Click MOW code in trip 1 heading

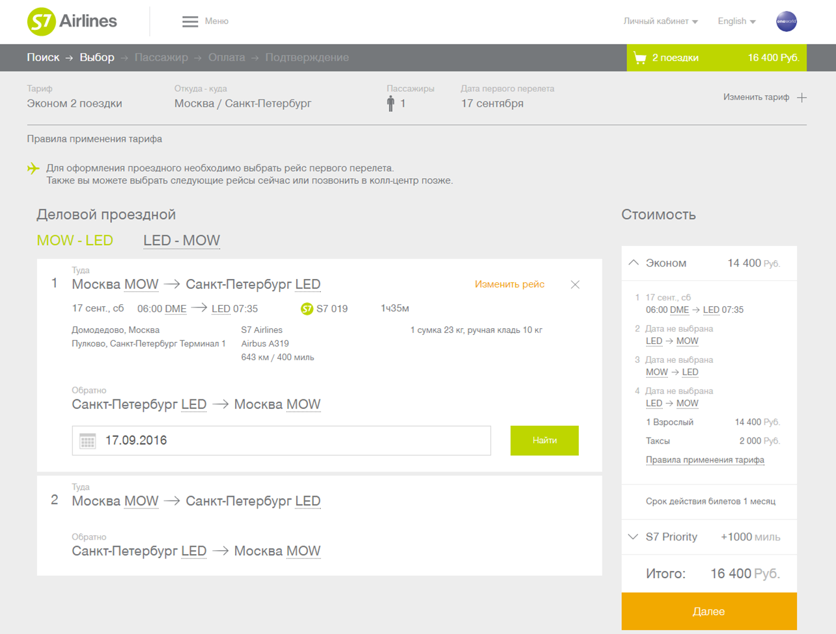pyautogui.click(x=141, y=285)
